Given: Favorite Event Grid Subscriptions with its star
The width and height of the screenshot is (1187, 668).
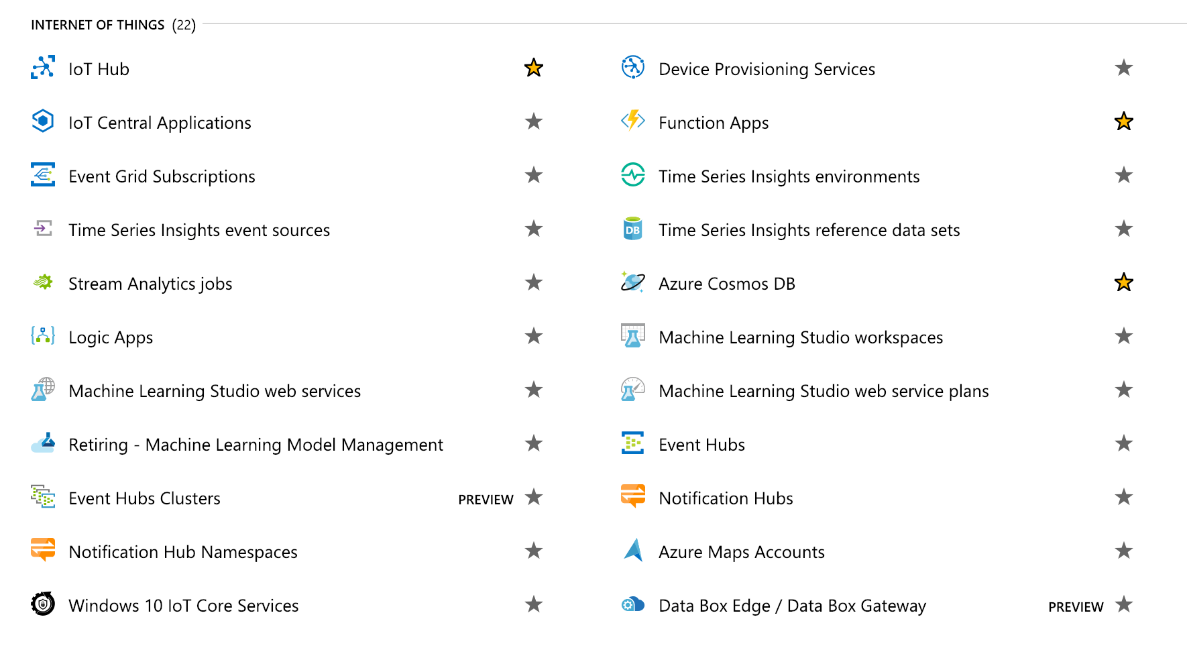Looking at the screenshot, I should pyautogui.click(x=533, y=175).
